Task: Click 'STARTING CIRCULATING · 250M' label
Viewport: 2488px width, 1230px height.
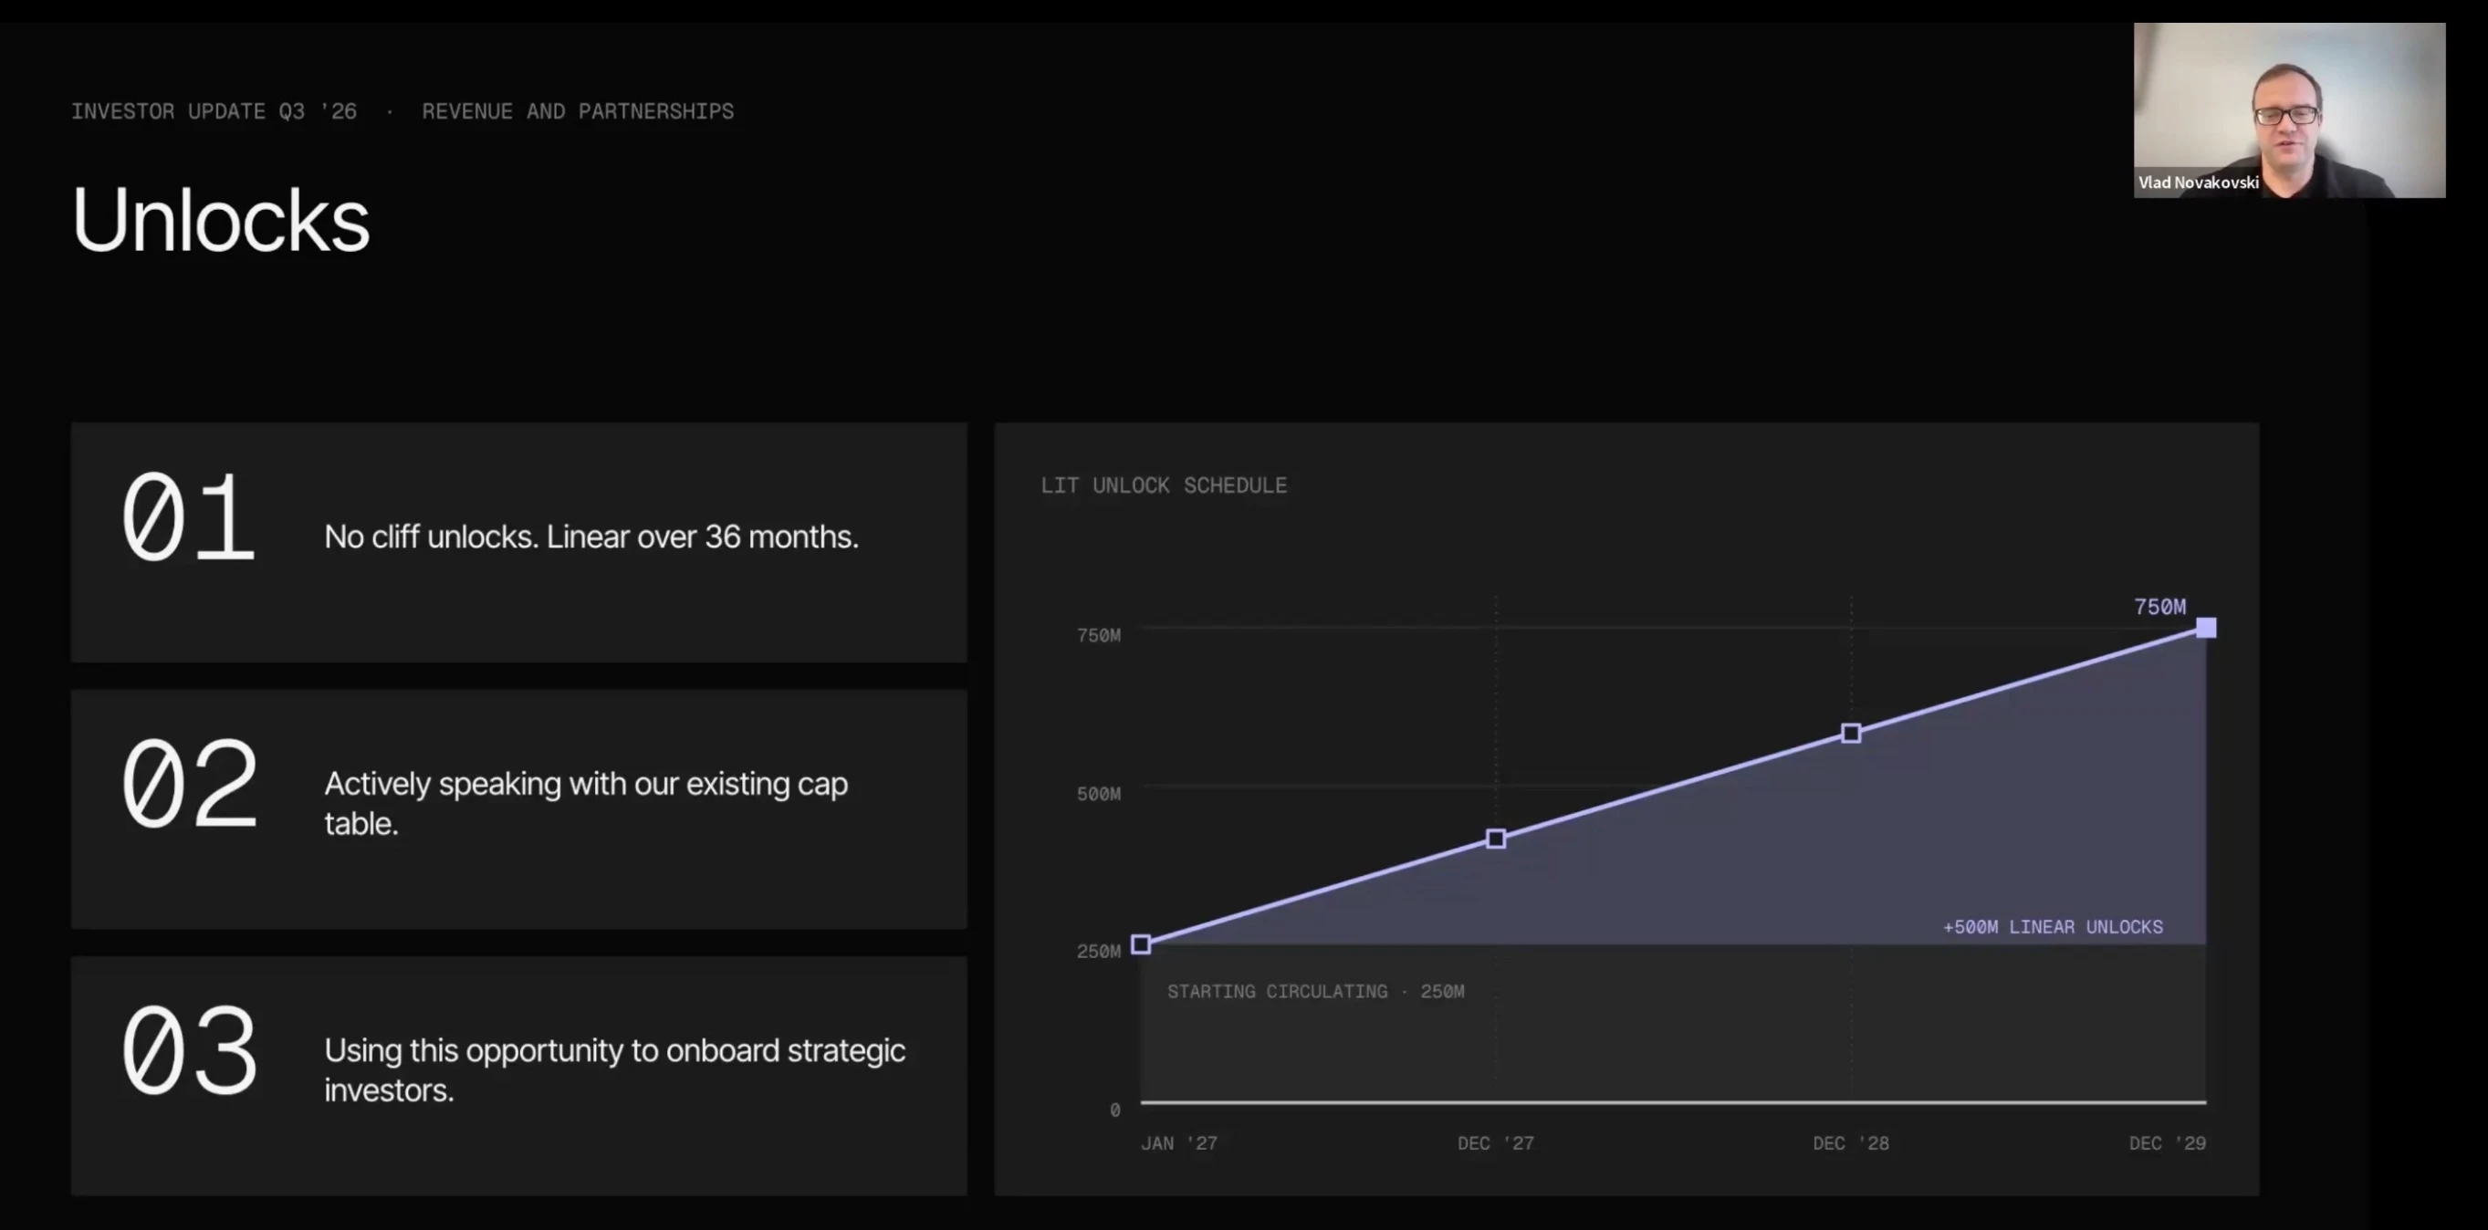Action: (1315, 992)
